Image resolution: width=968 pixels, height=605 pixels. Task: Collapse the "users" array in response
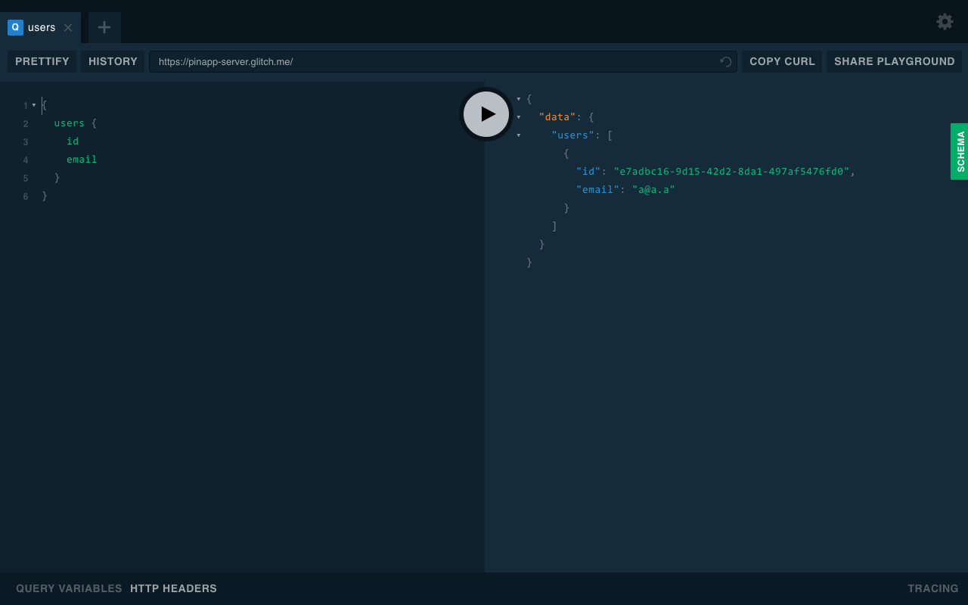[x=518, y=135]
